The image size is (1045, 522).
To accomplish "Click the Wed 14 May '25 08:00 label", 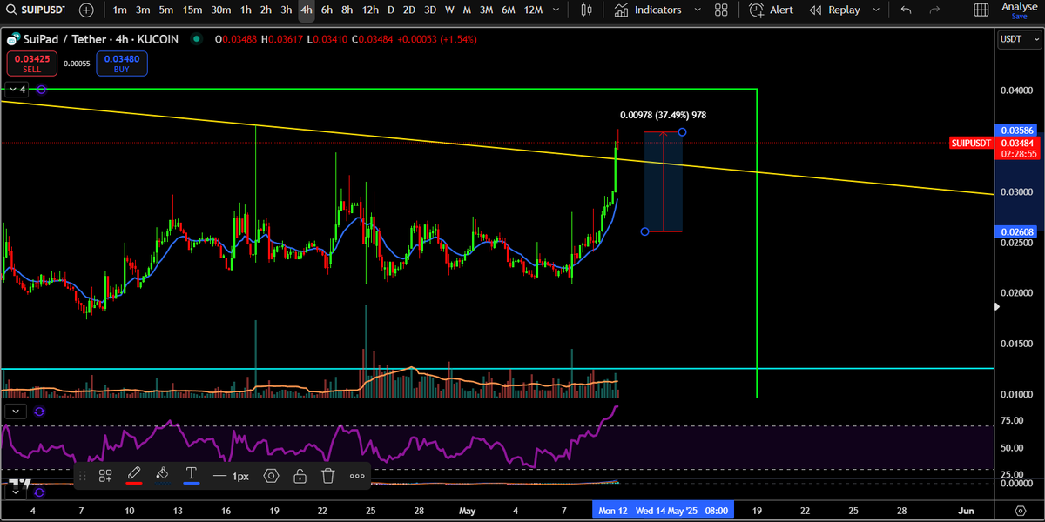I will (684, 510).
